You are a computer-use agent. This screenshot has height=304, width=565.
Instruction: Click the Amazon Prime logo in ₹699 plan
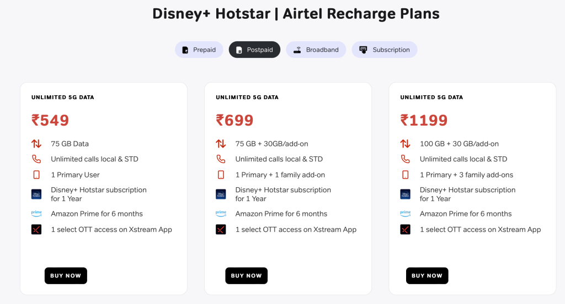[x=221, y=214]
